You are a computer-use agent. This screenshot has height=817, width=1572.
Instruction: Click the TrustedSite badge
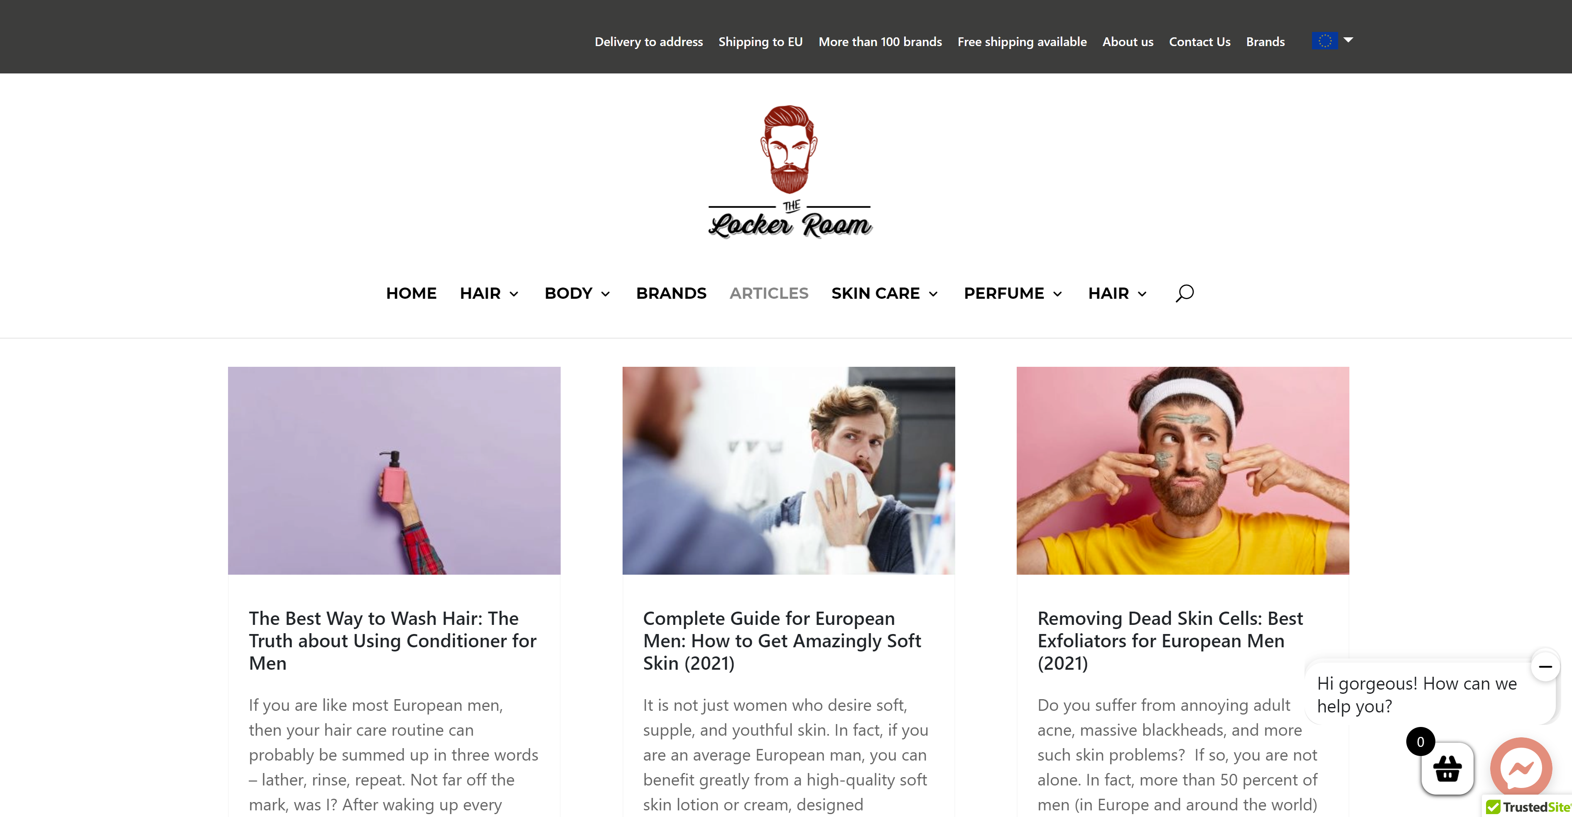1528,807
